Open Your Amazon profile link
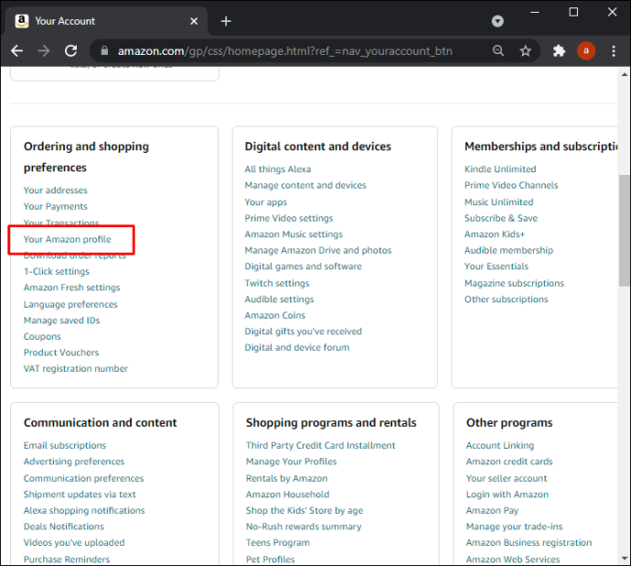The height and width of the screenshot is (566, 631). tap(67, 239)
